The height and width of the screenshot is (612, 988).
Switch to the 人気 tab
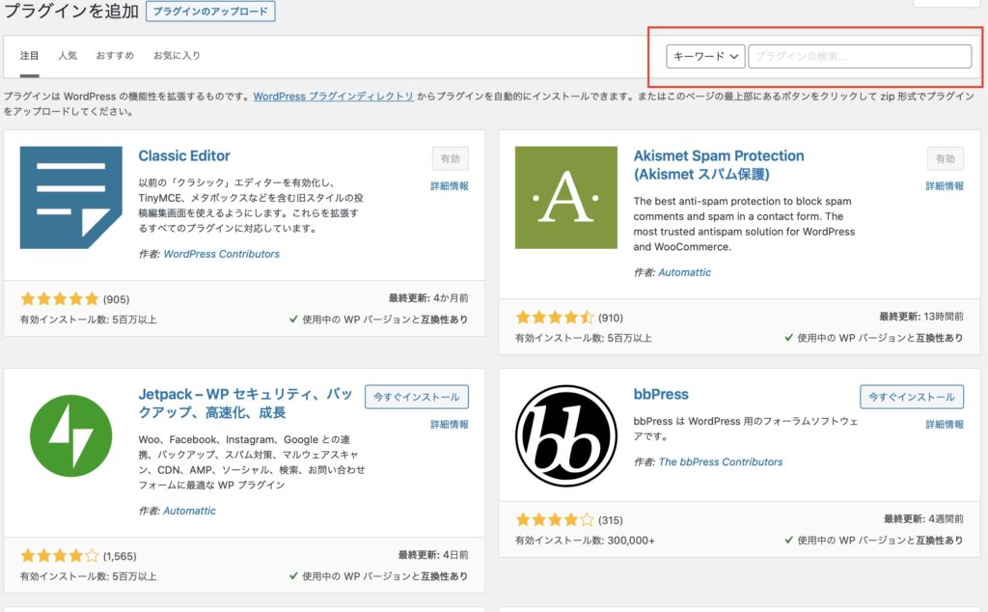(x=68, y=56)
